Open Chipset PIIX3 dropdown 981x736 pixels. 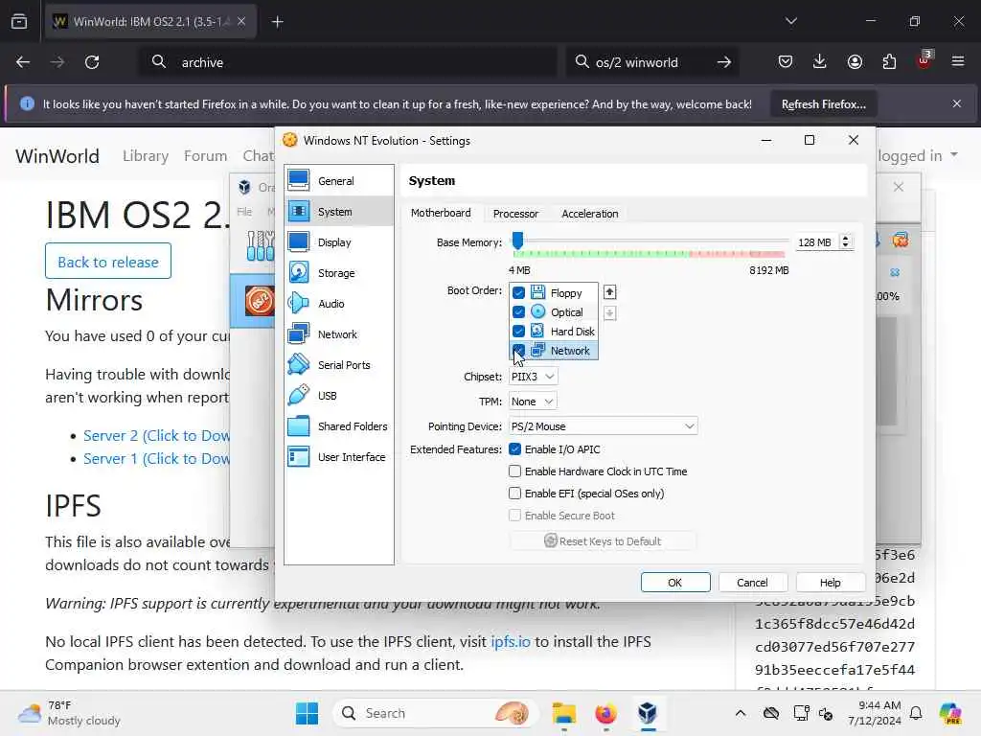(533, 377)
